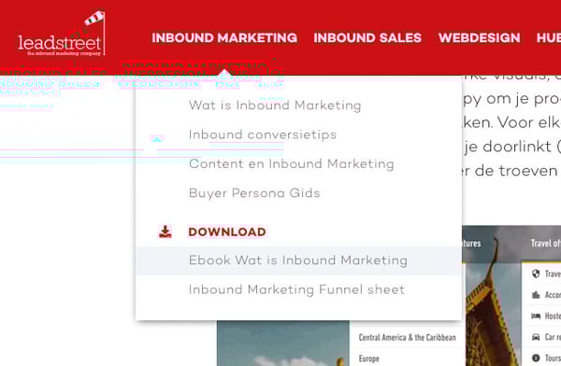The height and width of the screenshot is (366, 561).
Task: Open the Buyer Persona Gids link
Action: pos(254,193)
